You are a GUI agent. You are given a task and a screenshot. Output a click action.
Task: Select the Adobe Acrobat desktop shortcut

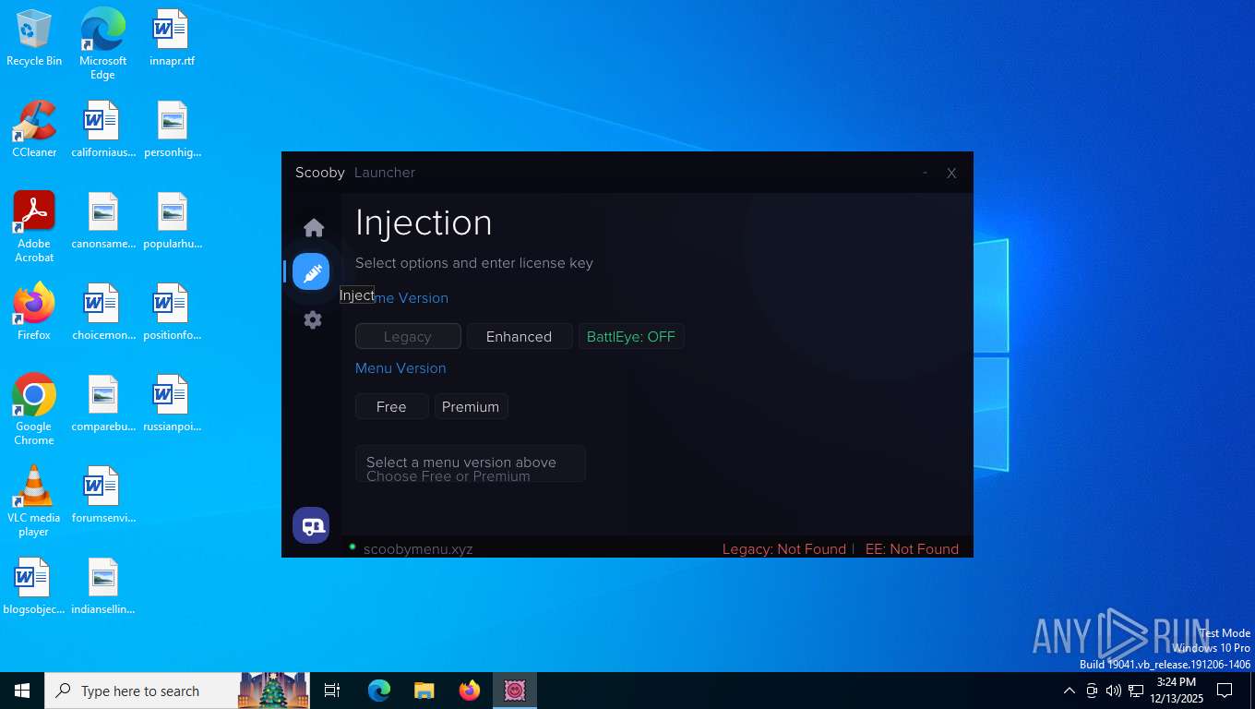(34, 227)
